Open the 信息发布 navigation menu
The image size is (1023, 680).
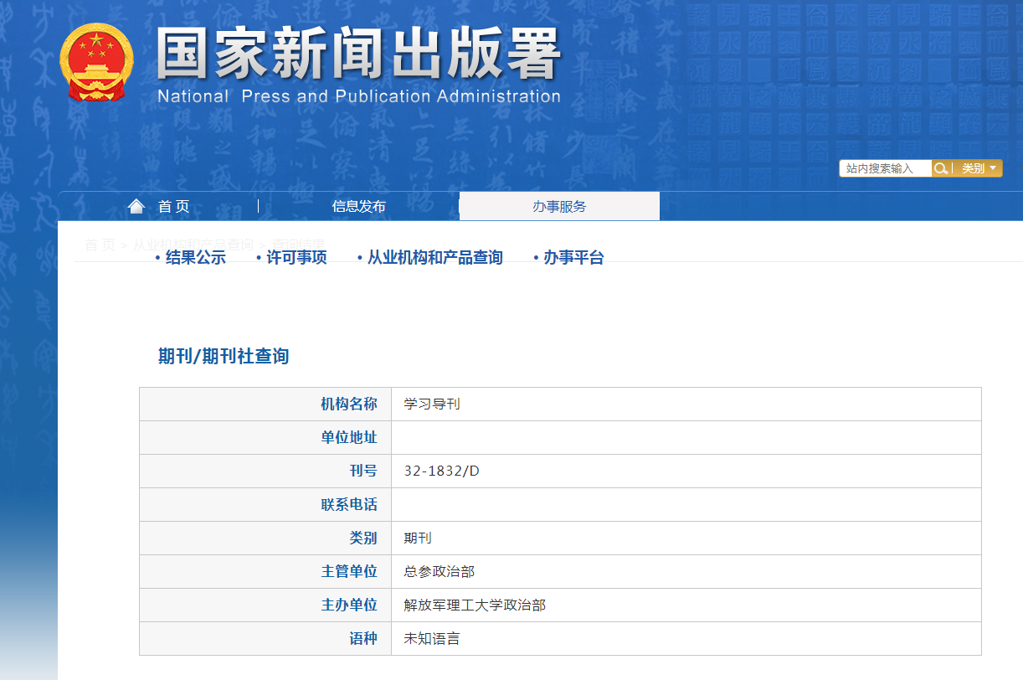coord(359,206)
